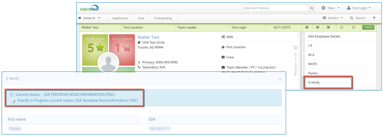Viewport: 386px width, 137px height.
Task: Open the Actions dropdown
Action: (x=332, y=18)
